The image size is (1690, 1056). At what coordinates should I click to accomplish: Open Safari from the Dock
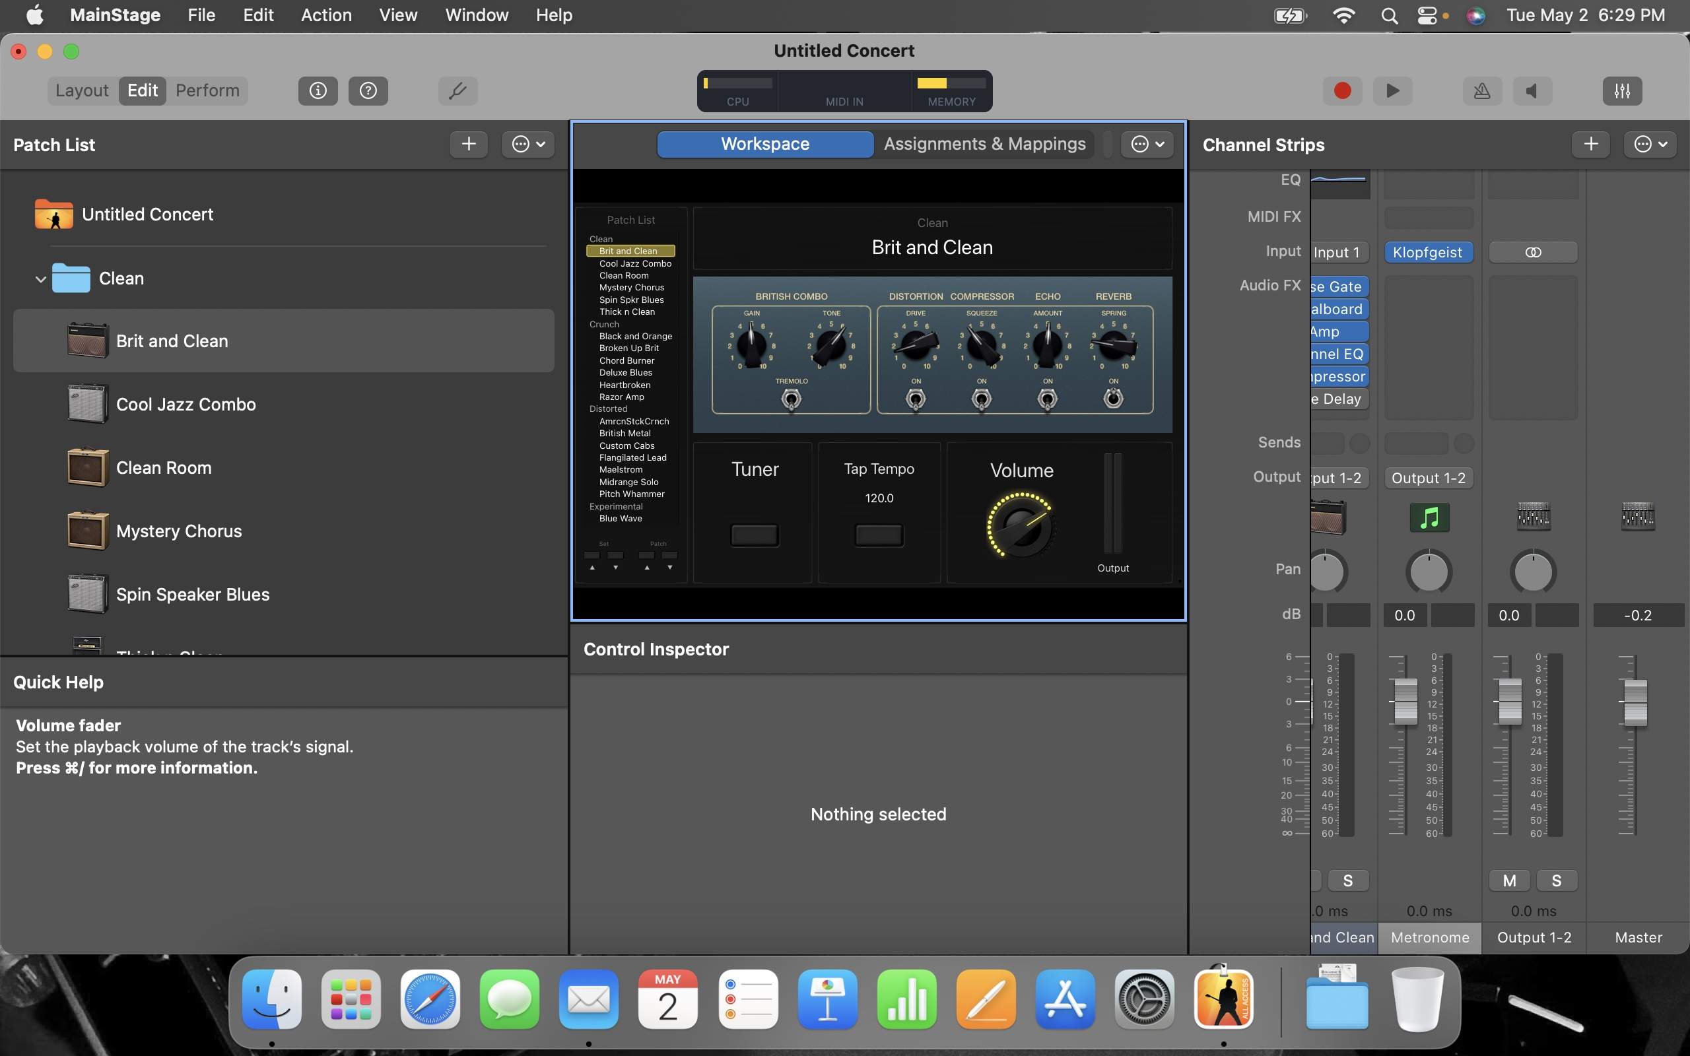coord(430,999)
